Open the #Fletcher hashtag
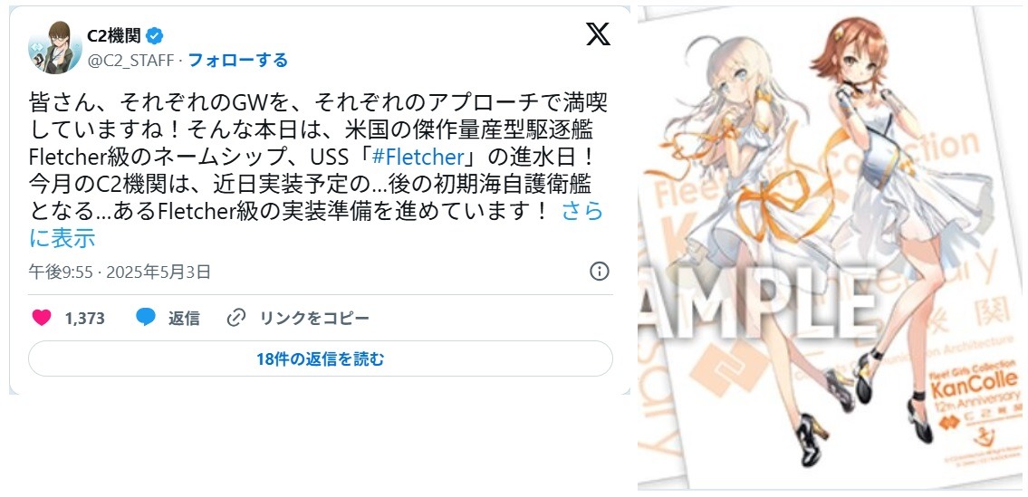Screen dimensions: 1028x497 pyautogui.click(x=417, y=158)
